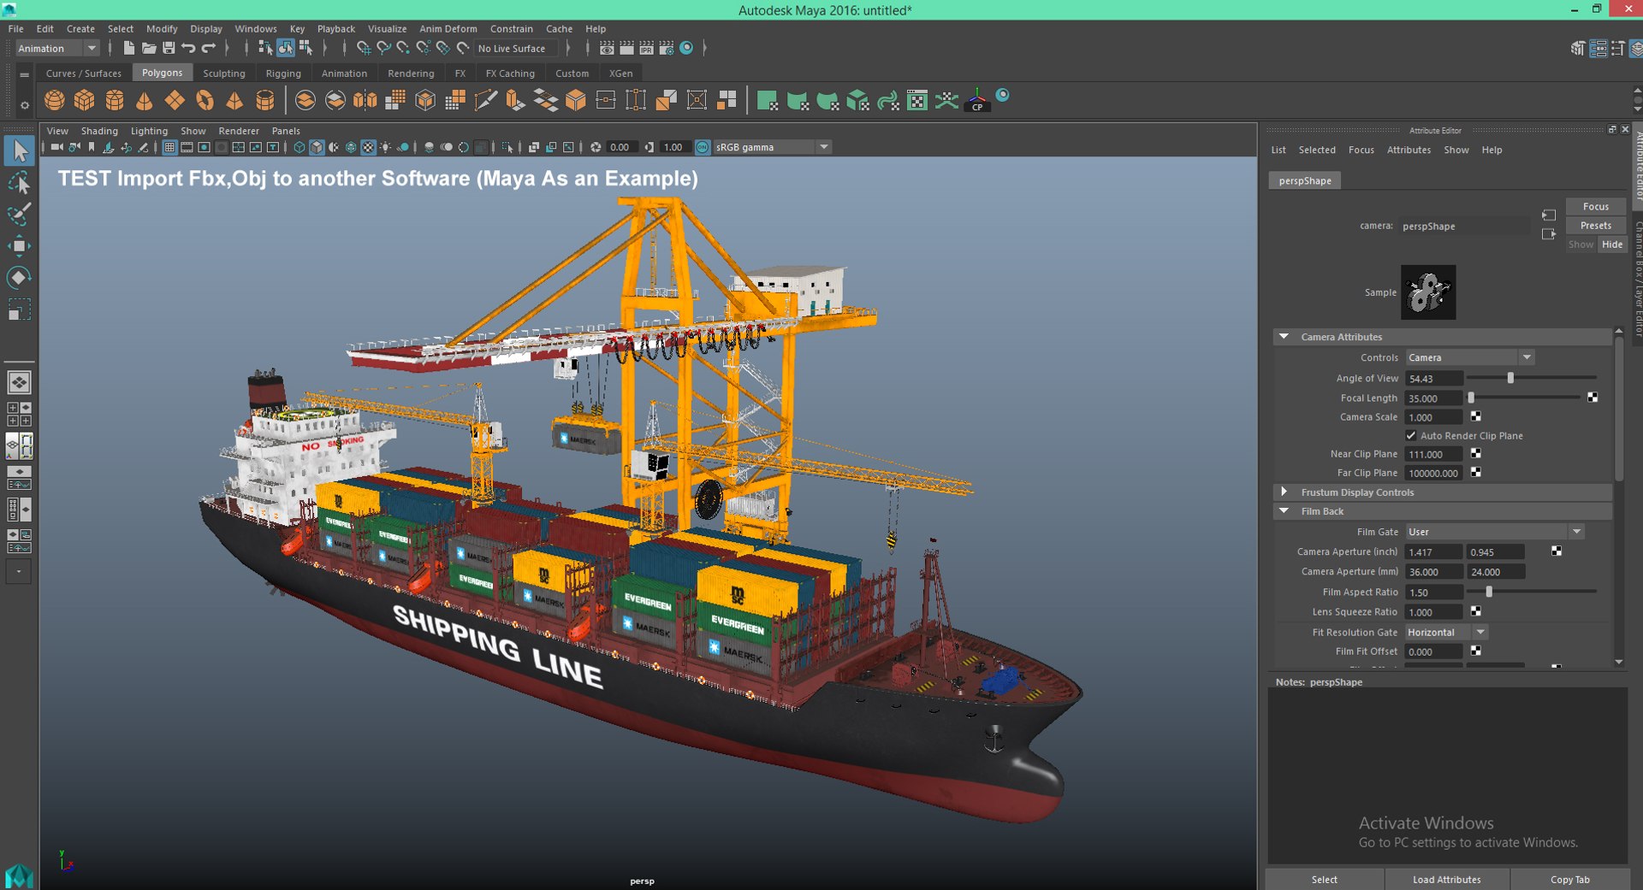Click the Open Scene folder icon
The height and width of the screenshot is (890, 1643).
coord(149,48)
